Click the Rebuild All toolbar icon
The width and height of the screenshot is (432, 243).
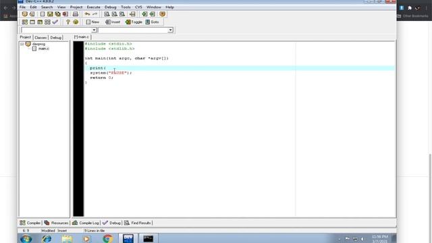[x=47, y=22]
